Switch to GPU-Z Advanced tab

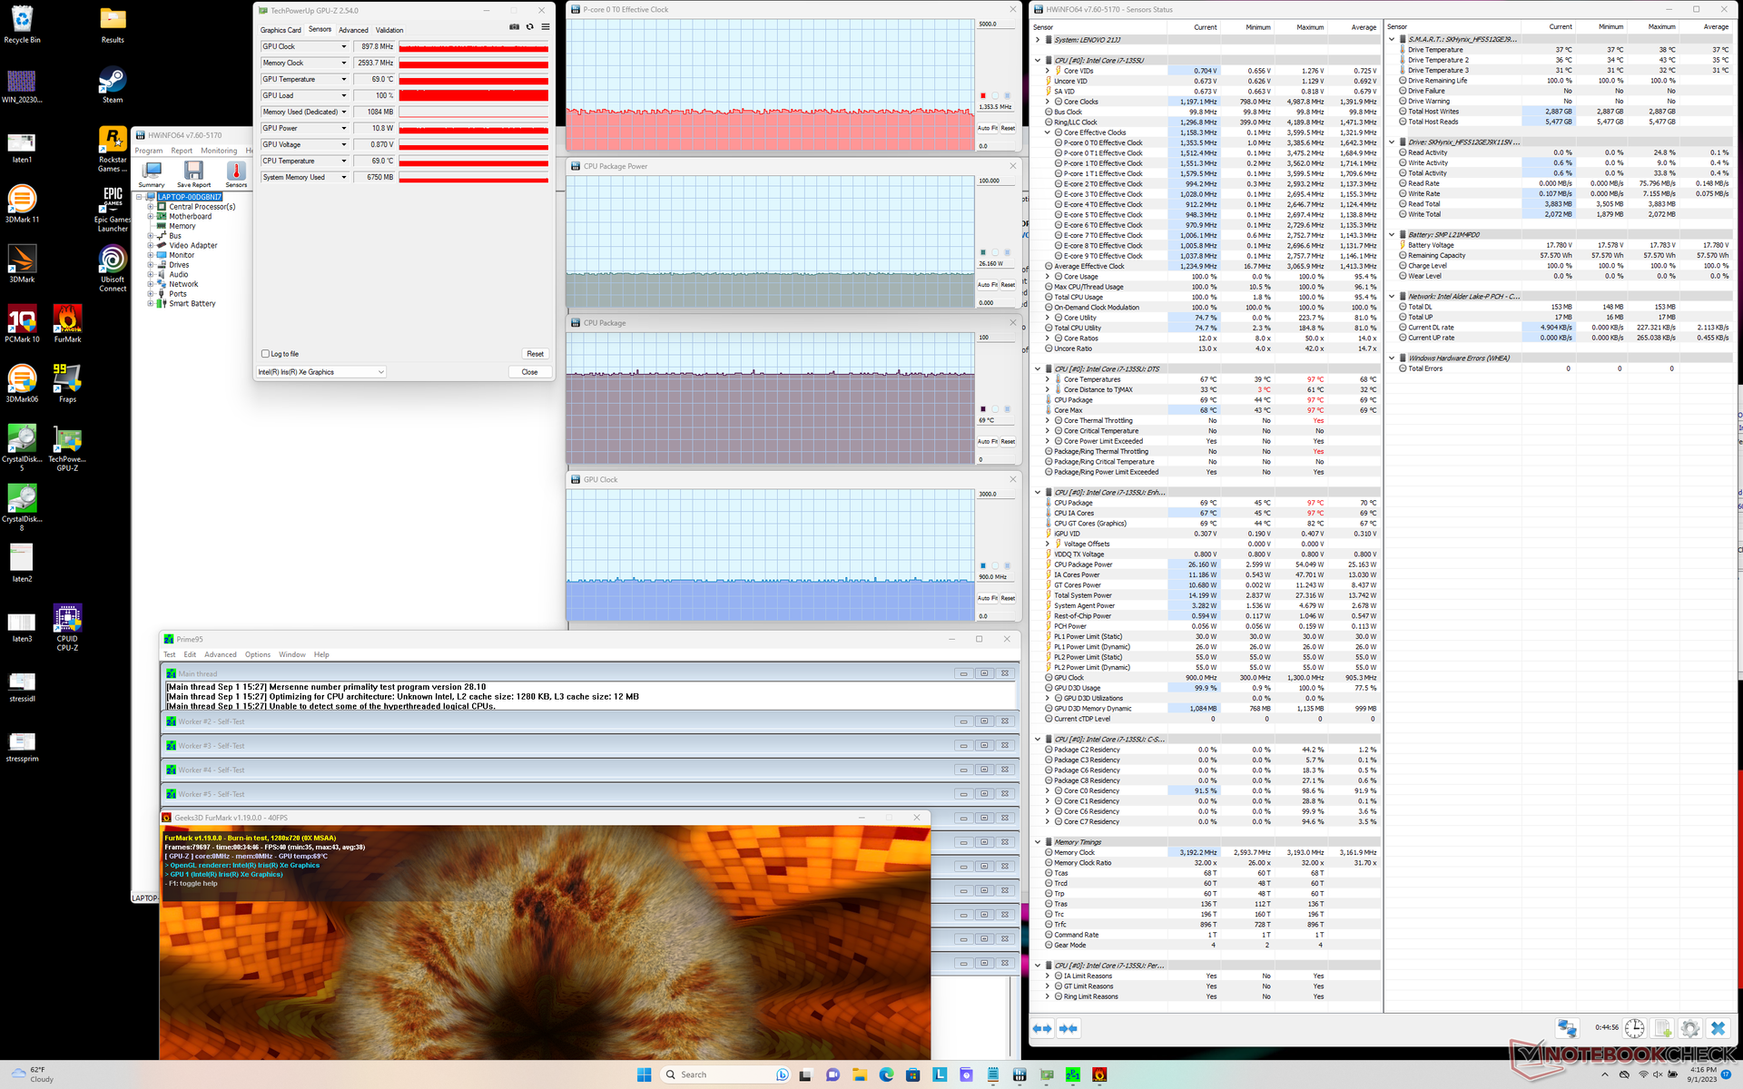353,30
